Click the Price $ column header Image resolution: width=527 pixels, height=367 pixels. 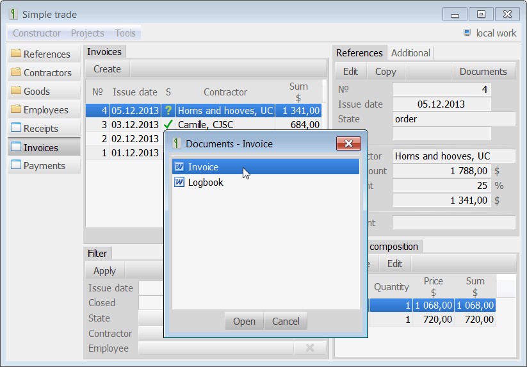tap(434, 286)
